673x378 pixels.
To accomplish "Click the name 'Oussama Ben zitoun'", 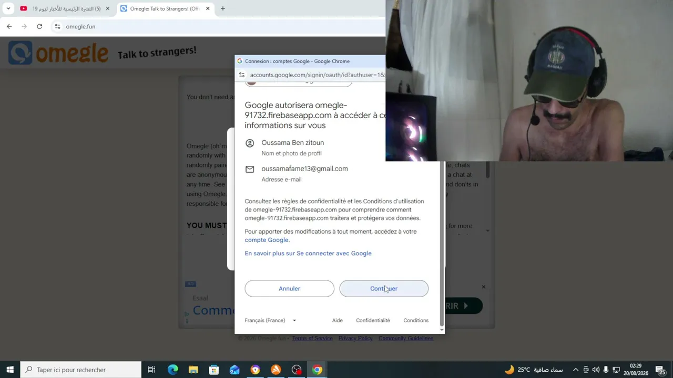I will tap(293, 143).
